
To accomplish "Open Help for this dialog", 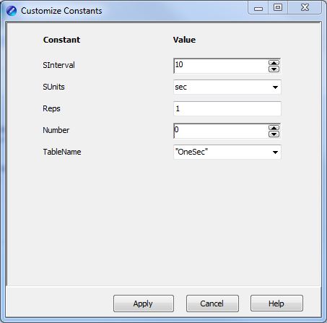I will pyautogui.click(x=276, y=303).
